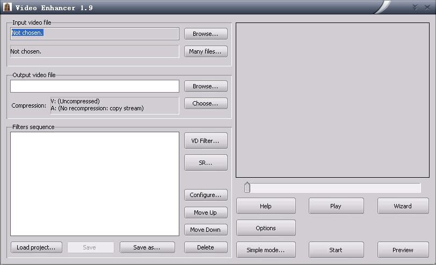Load a saved project
Image resolution: width=436 pixels, height=265 pixels.
tap(37, 247)
